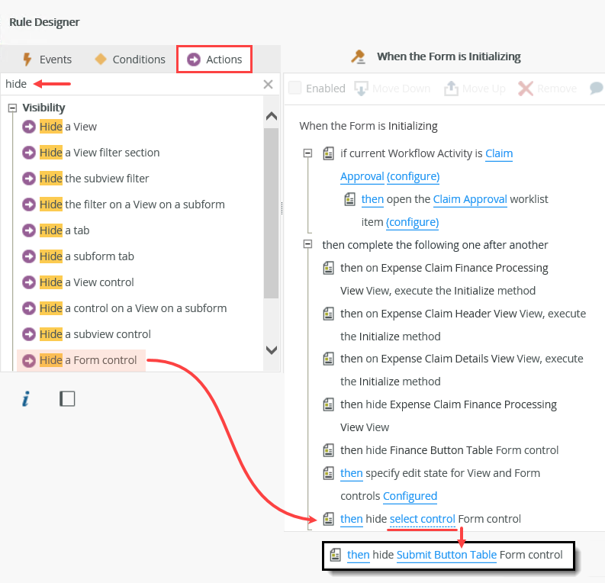The height and width of the screenshot is (583, 605).
Task: Open the Submit Button Table link
Action: point(446,555)
